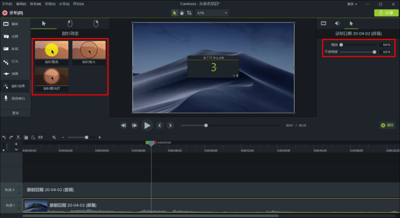The image size is (400, 218).
Task: Open the 动画 animations panel
Action: point(15,74)
